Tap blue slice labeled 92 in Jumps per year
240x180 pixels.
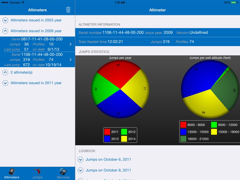click(119, 106)
